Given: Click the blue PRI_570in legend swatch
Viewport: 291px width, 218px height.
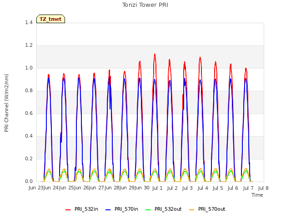Looking at the screenshot, I should click(108, 209).
